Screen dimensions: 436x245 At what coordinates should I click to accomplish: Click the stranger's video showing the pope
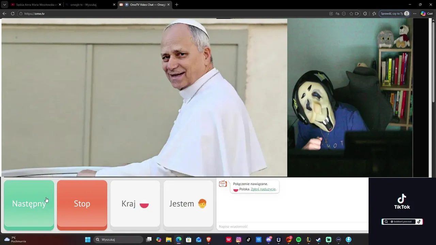point(144,98)
